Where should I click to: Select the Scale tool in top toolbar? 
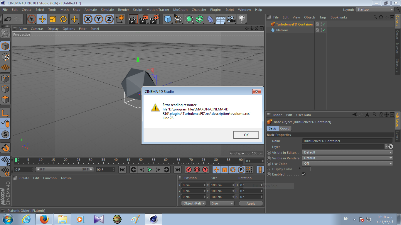coord(53,19)
